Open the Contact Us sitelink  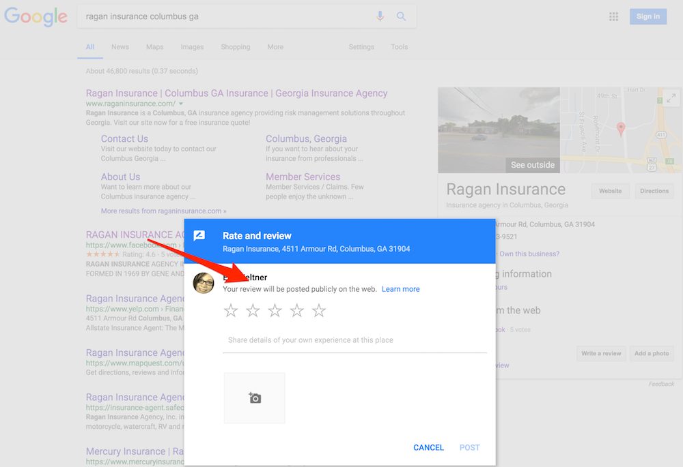[x=124, y=138]
